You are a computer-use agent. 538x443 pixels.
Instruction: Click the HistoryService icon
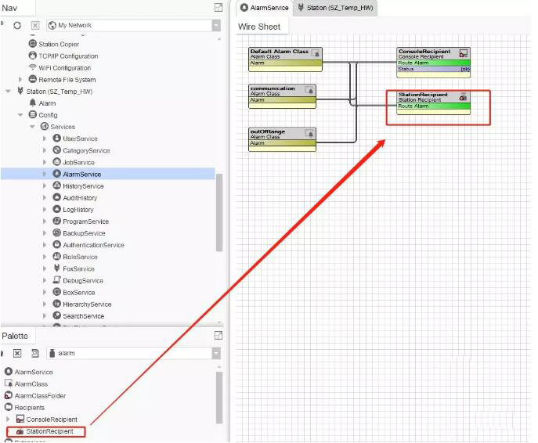[x=56, y=185]
